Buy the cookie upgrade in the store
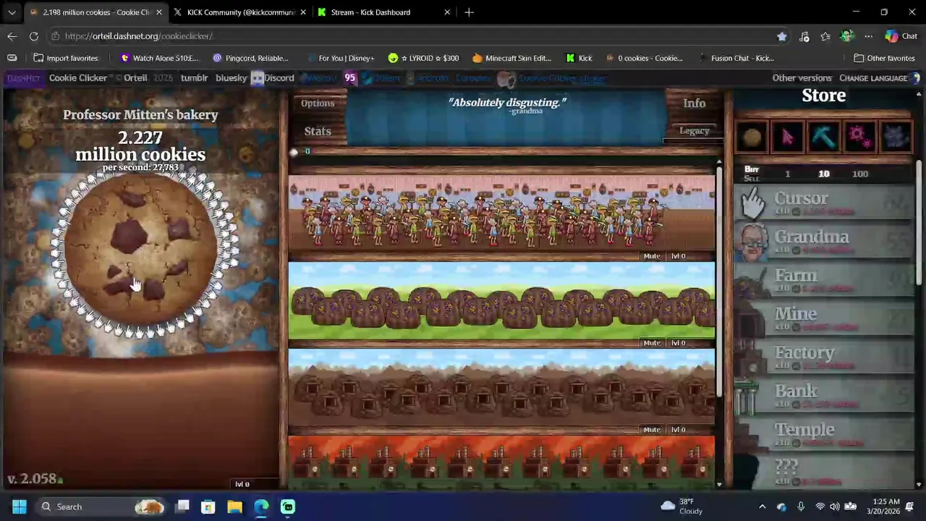This screenshot has height=521, width=926. (752, 137)
